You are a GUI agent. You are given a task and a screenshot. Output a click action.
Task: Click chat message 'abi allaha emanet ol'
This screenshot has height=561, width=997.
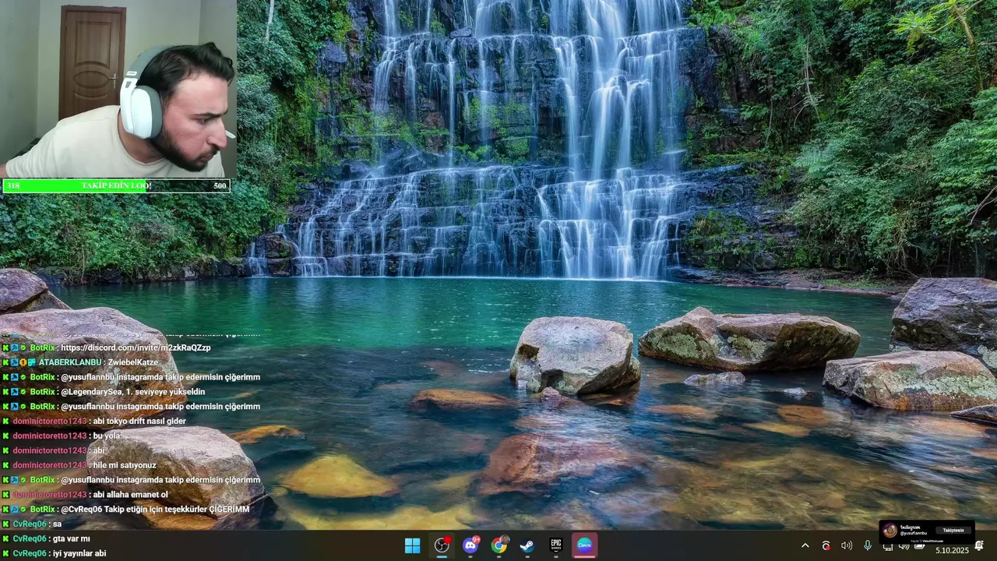click(x=130, y=494)
